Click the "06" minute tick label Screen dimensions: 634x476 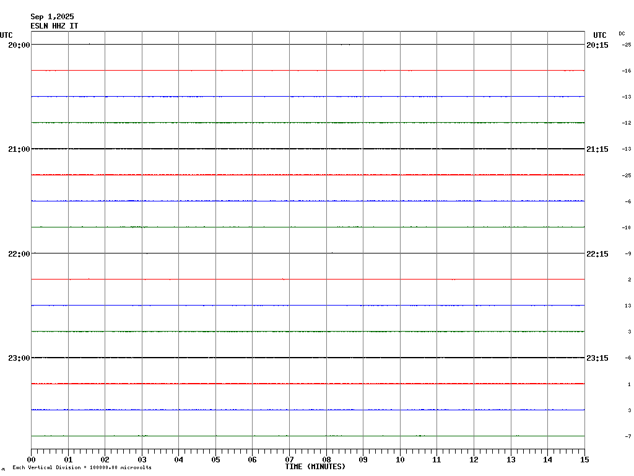pyautogui.click(x=253, y=459)
